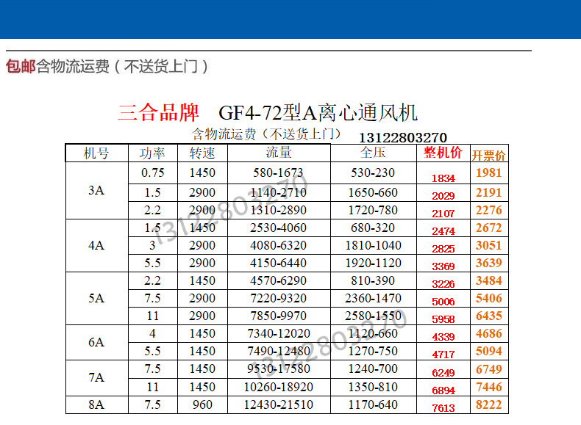Click the flow value 9530-17580

click(x=279, y=368)
